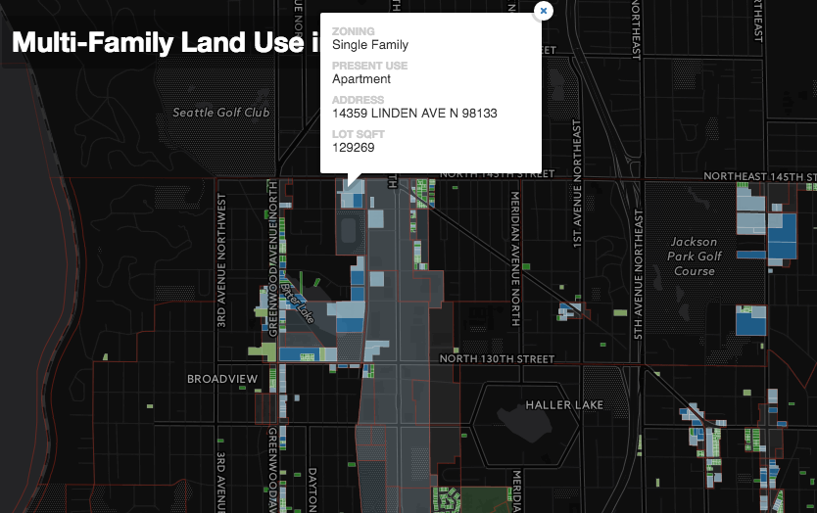Screen dimensions: 817x513
Task: Select the wide blue parcel below Bitter Lake
Action: (303, 354)
